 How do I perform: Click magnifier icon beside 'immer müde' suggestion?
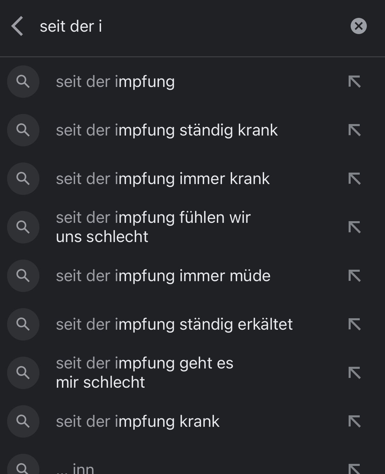click(23, 276)
